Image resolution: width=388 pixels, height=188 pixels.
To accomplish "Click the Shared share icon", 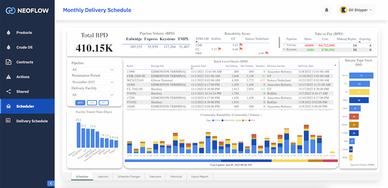I will (x=9, y=92).
